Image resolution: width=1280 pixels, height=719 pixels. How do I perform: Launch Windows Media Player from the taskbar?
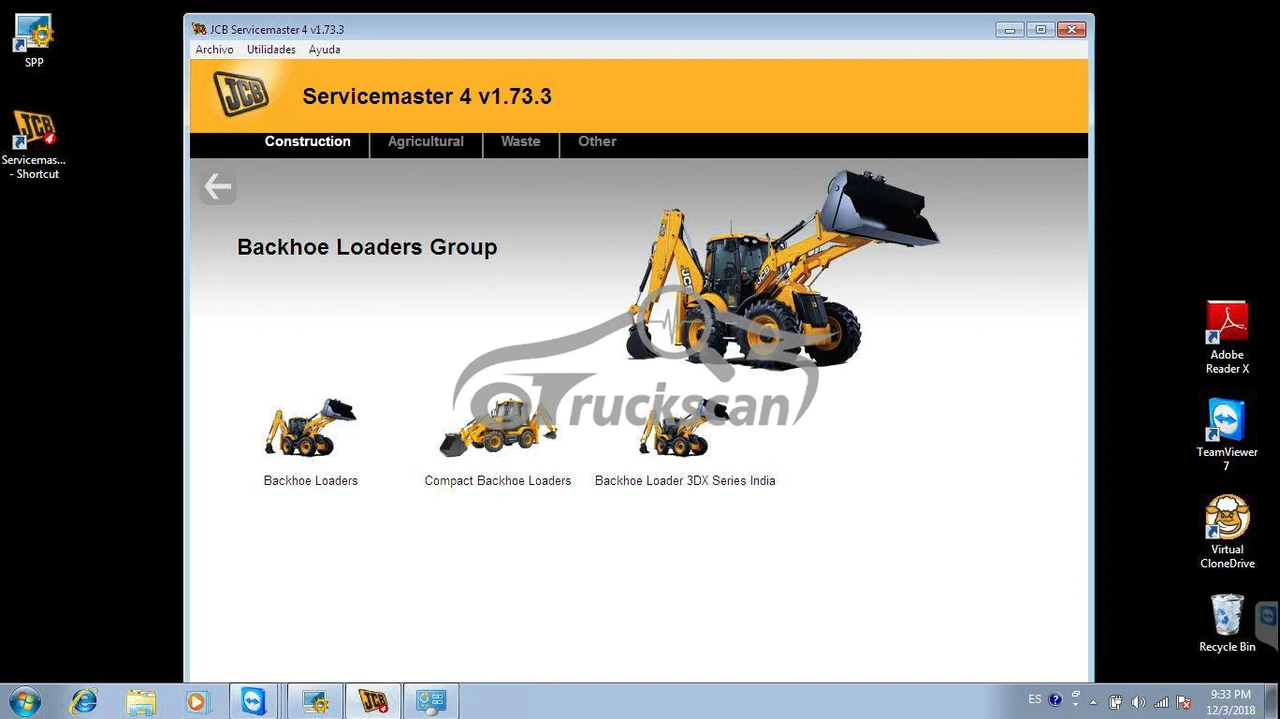197,701
